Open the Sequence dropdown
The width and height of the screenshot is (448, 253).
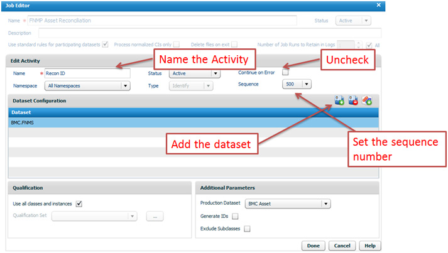click(306, 84)
